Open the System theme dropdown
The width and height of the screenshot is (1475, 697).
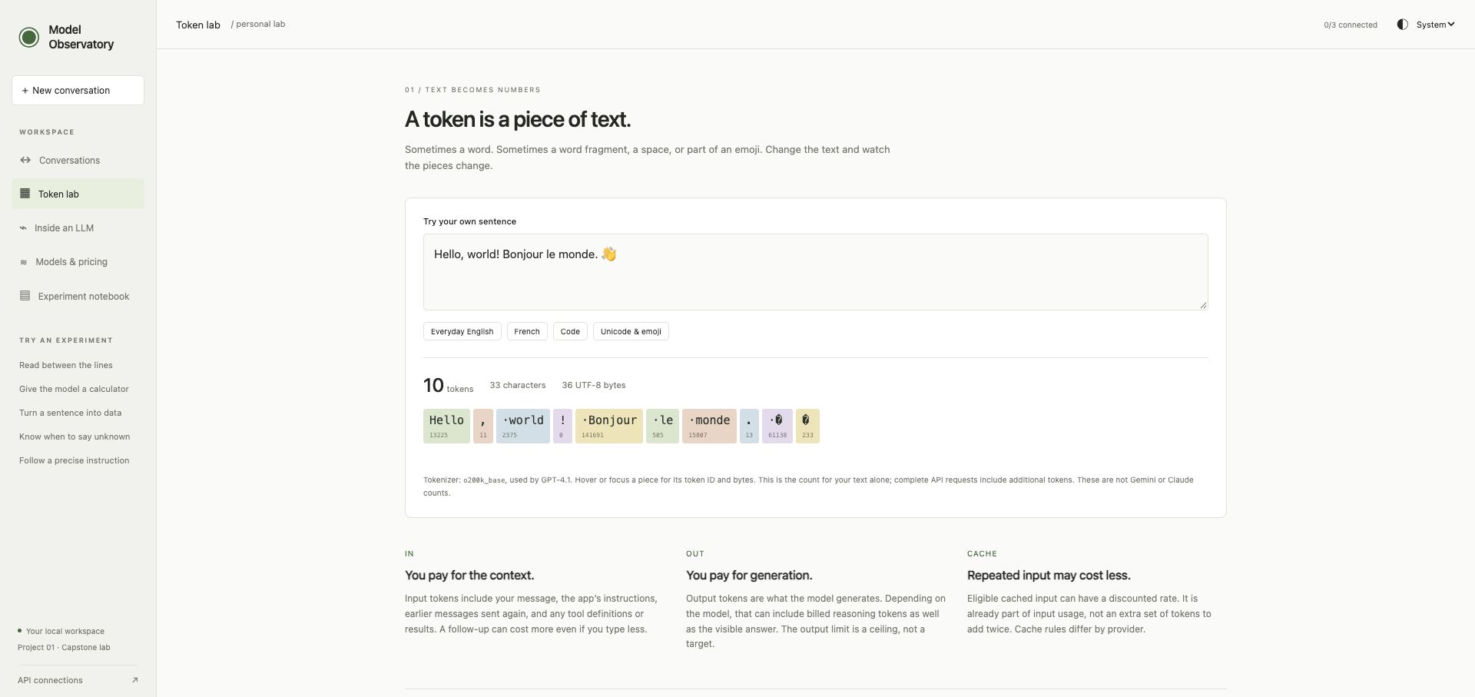coord(1435,25)
